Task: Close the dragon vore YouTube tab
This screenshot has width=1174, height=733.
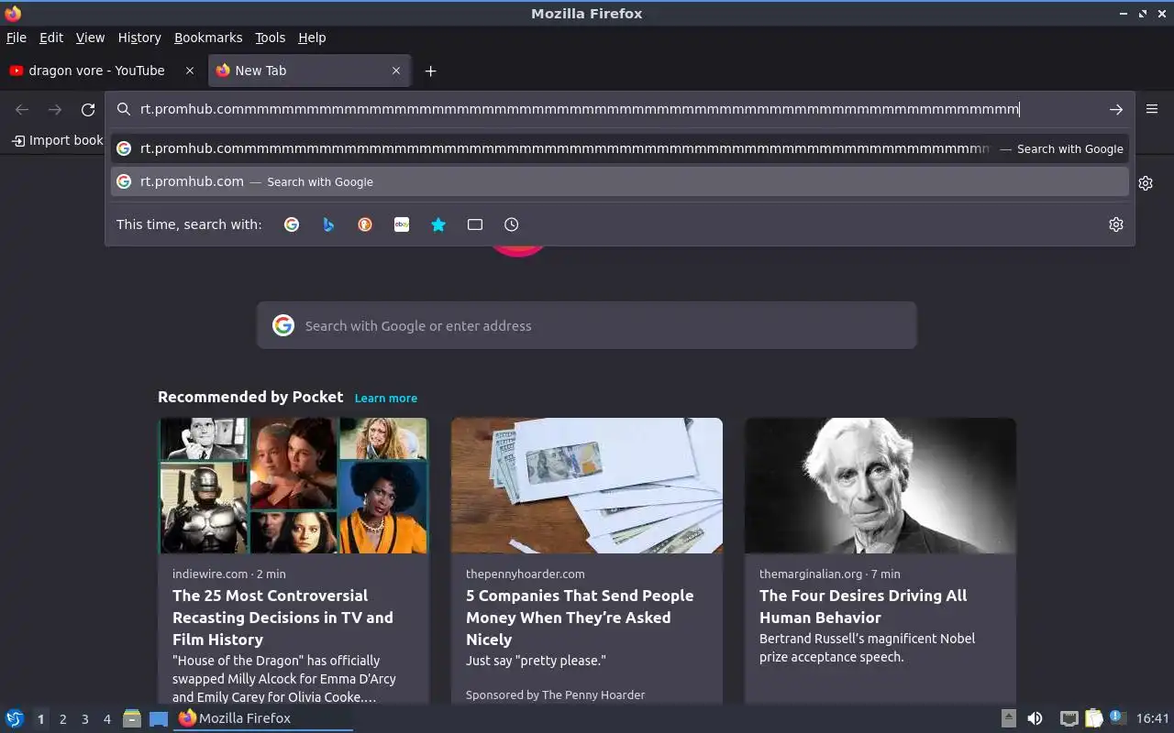Action: click(x=190, y=71)
